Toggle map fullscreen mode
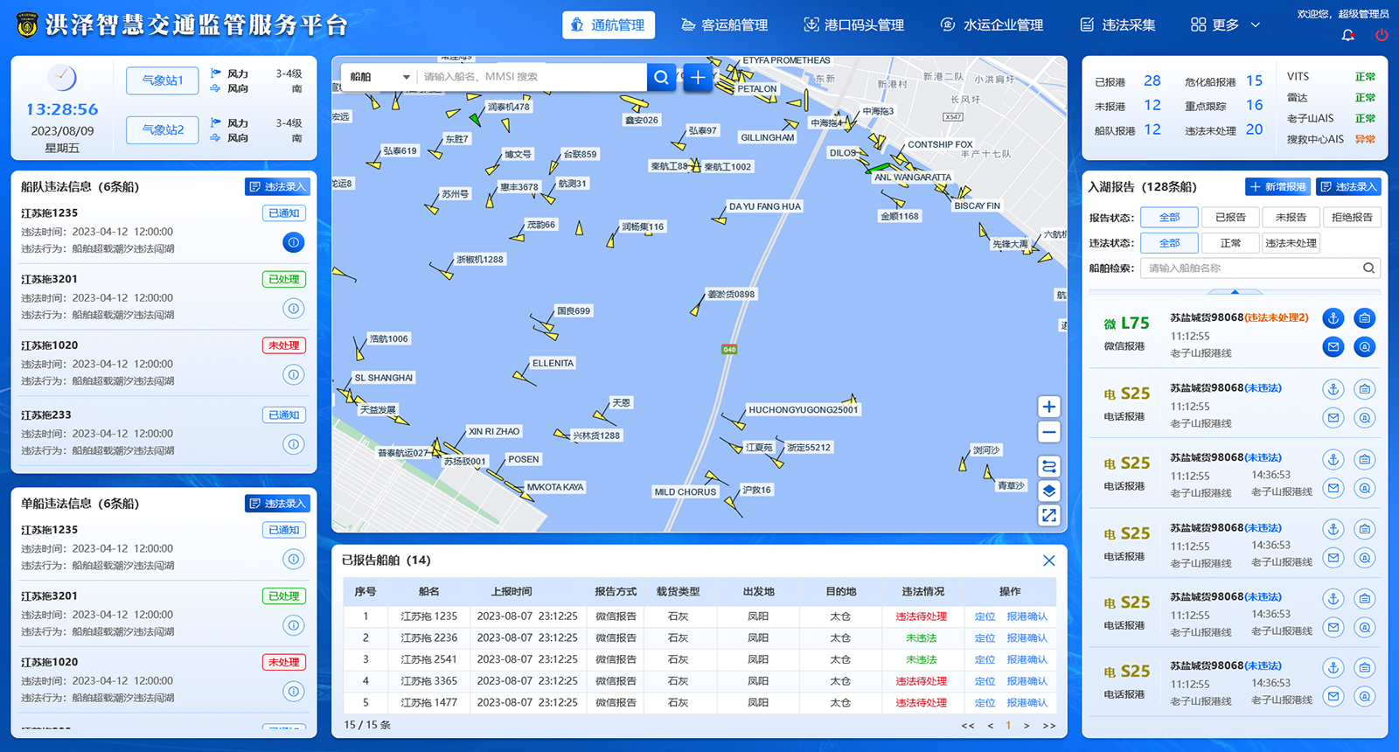Image resolution: width=1399 pixels, height=752 pixels. [x=1049, y=516]
